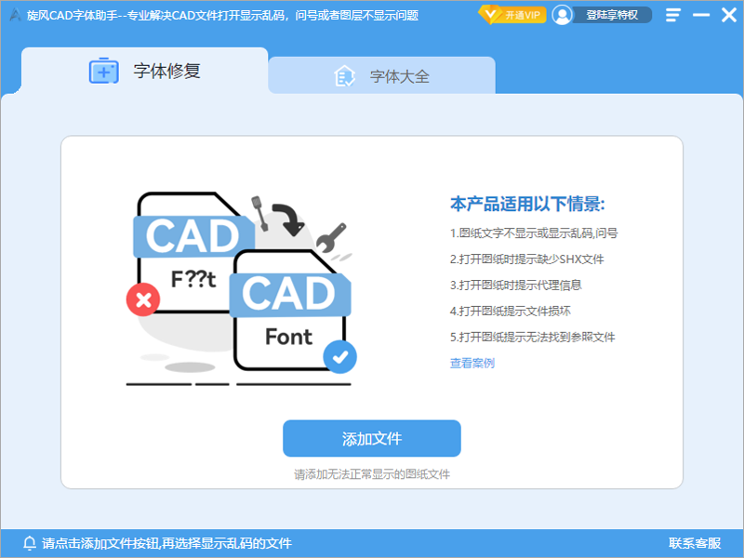
Task: Open the 查看案例 link
Action: pos(472,364)
